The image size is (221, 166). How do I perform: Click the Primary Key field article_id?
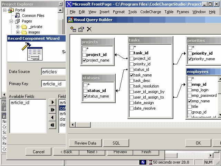54,84
